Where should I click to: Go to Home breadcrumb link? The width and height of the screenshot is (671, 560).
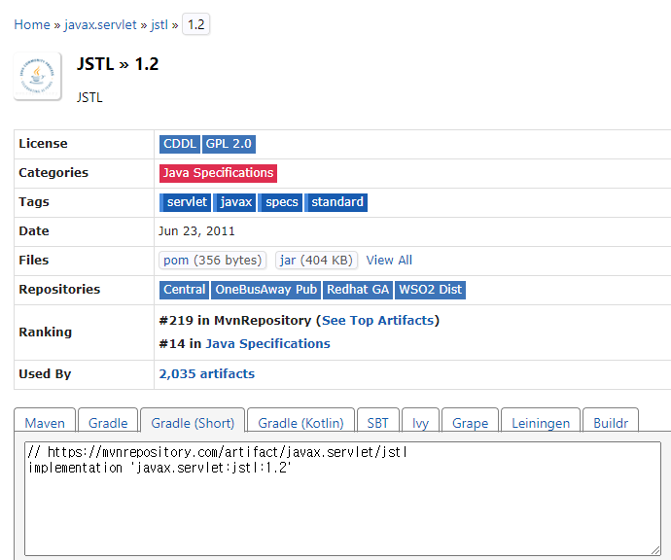(32, 24)
